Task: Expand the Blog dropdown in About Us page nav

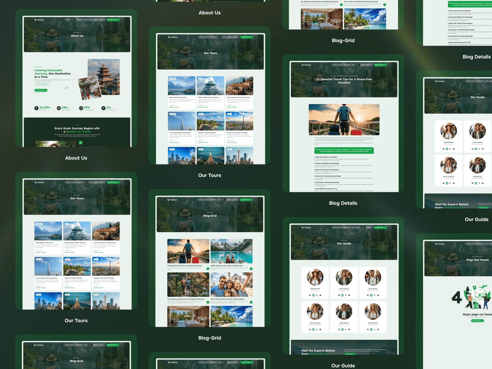Action: pos(91,20)
